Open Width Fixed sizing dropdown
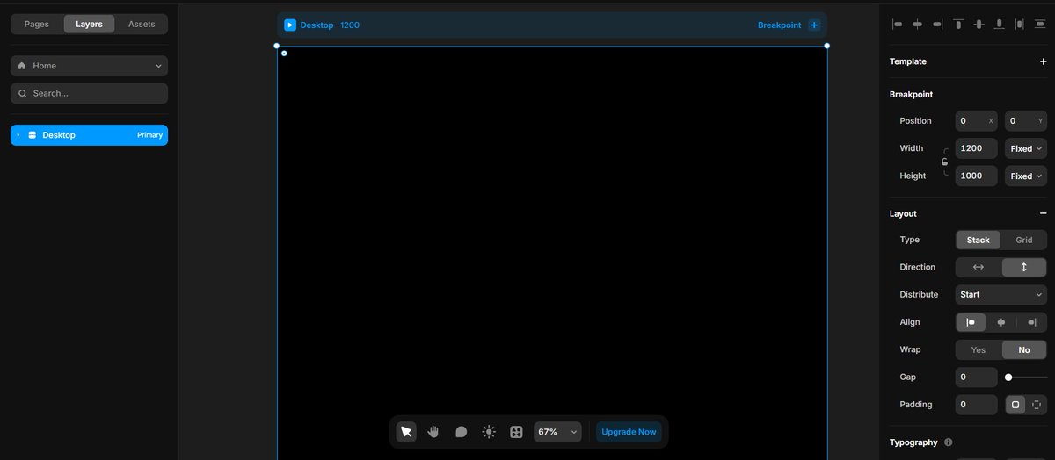Screen dimensions: 1055x460 point(1026,148)
